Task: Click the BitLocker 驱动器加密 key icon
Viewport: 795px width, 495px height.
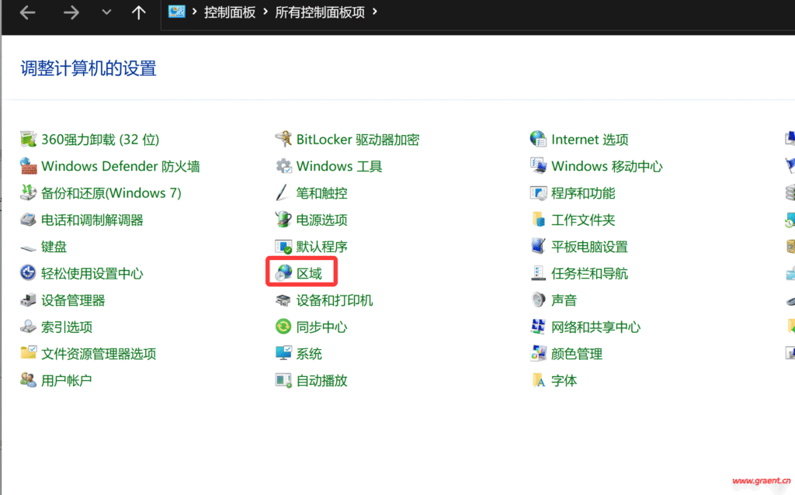Action: (x=284, y=140)
